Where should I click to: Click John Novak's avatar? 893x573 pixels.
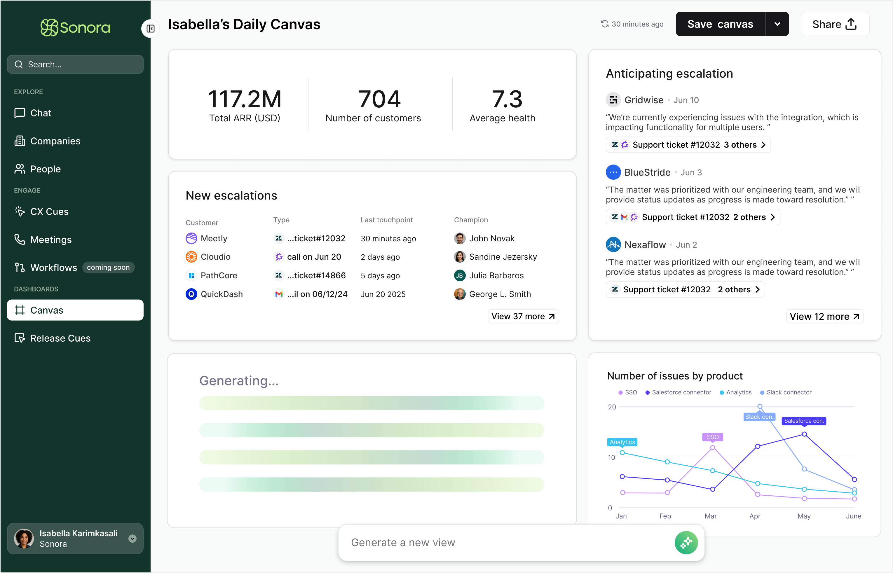[460, 238]
